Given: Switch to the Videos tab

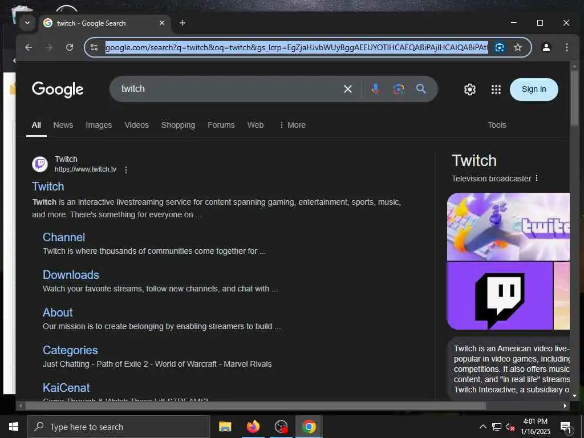Looking at the screenshot, I should click(136, 125).
